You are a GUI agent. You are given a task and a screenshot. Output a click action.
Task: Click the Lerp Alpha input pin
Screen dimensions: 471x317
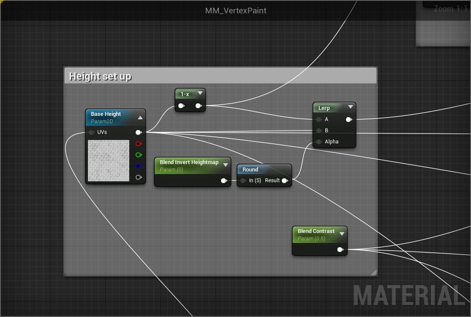coord(319,142)
